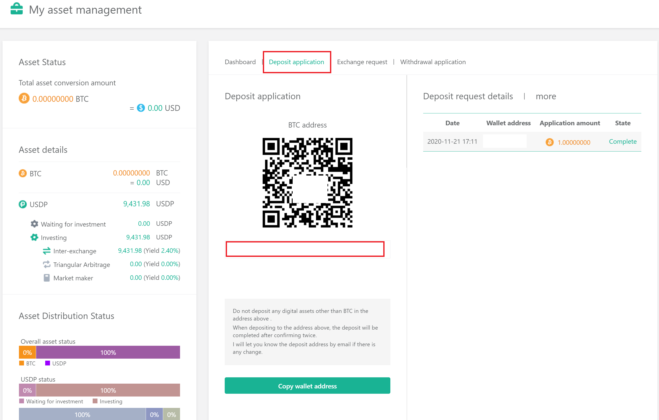Click the Market maker book icon

46,278
